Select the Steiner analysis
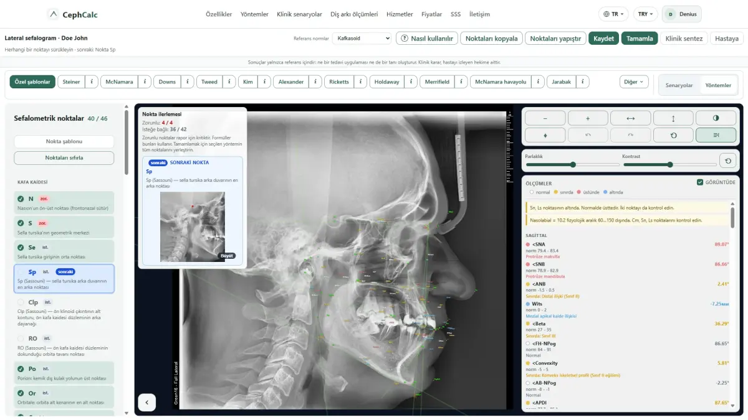This screenshot has width=748, height=420. point(71,82)
